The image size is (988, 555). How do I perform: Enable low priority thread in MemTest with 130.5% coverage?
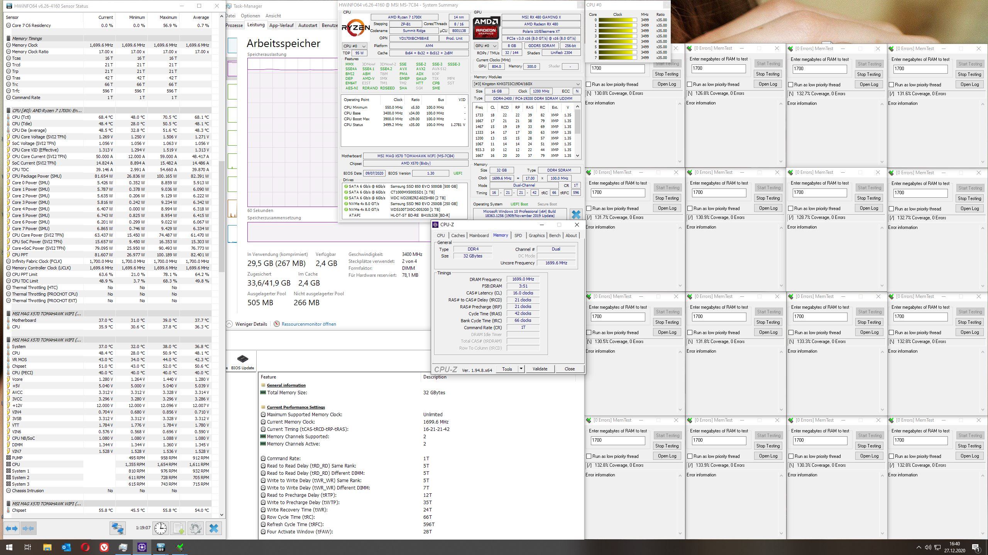pos(589,333)
